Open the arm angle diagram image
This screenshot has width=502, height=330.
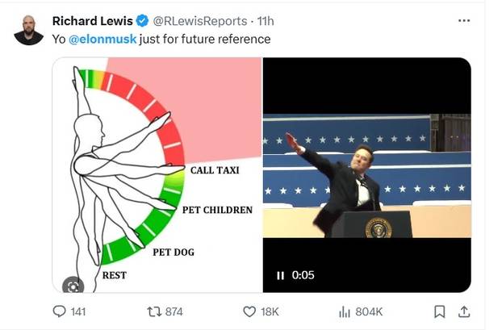(157, 173)
